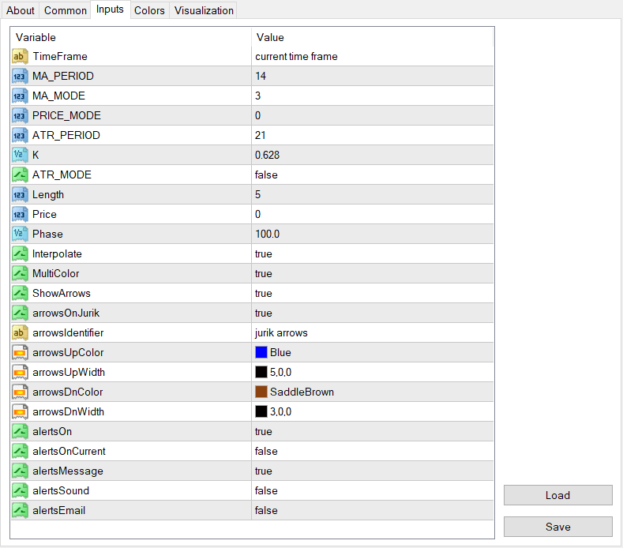
Task: Toggle the Interpolate true value
Action: pos(371,254)
